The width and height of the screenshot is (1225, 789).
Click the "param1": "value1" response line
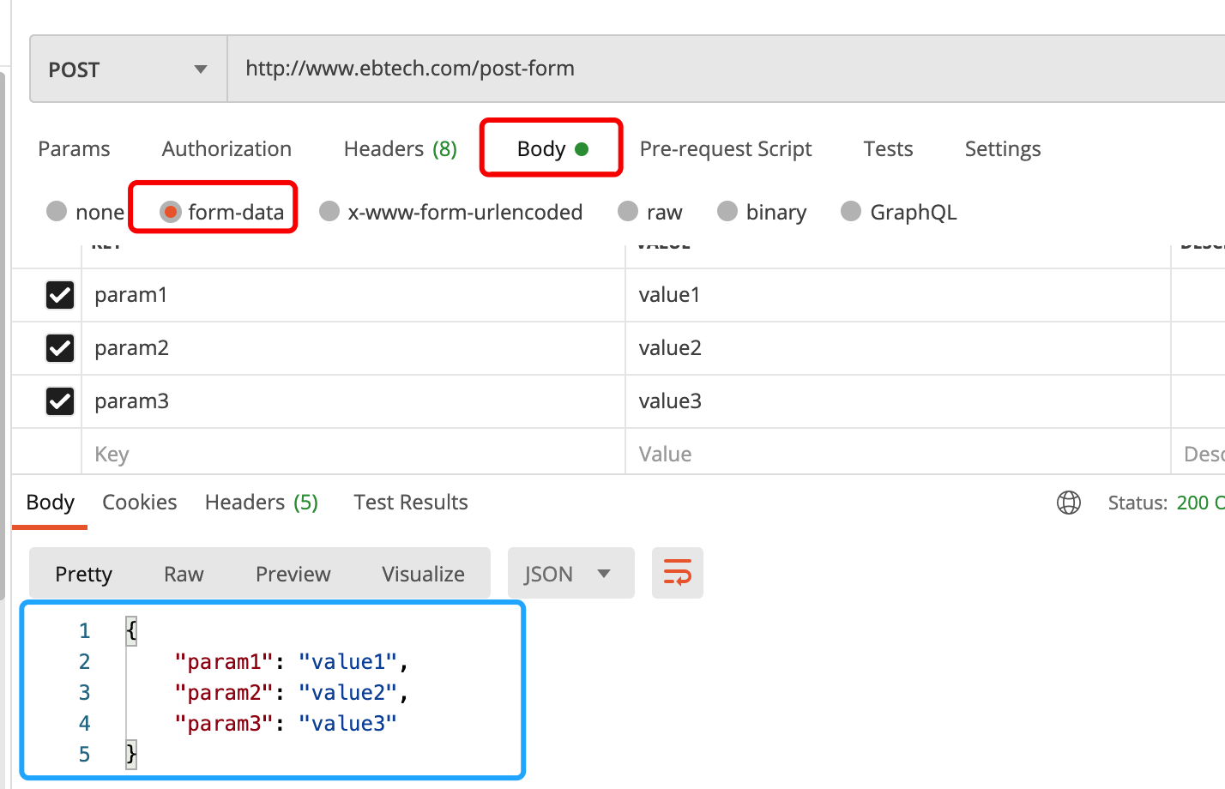click(291, 661)
